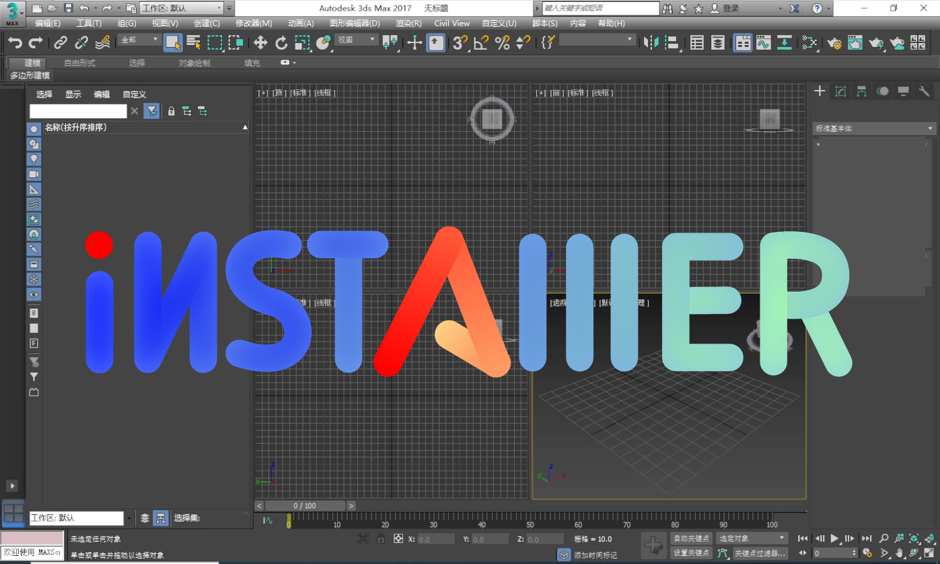Image resolution: width=940 pixels, height=564 pixels.
Task: Toggle the Angle Snap button
Action: pyautogui.click(x=480, y=43)
